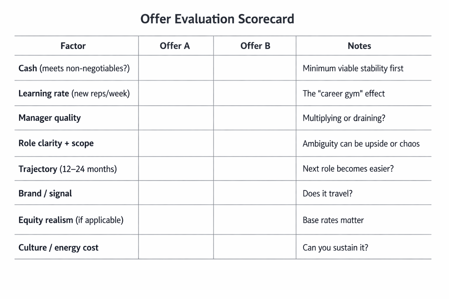Select the Culture / energy cost label
The image size is (449, 299).
(x=58, y=248)
